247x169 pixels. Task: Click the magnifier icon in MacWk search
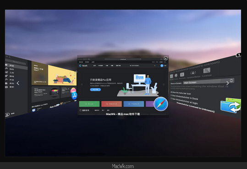155,66
